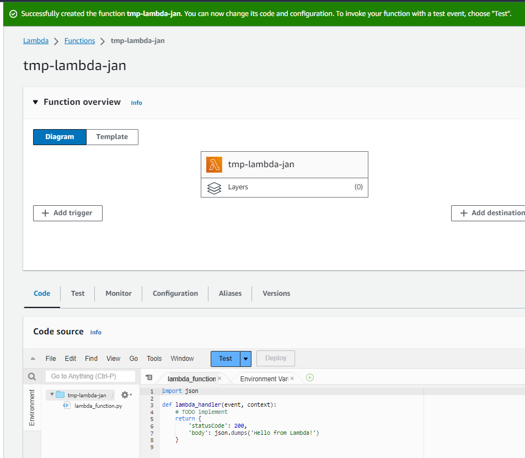Focus the Go to Anything search field
This screenshot has height=458, width=525.
click(90, 376)
